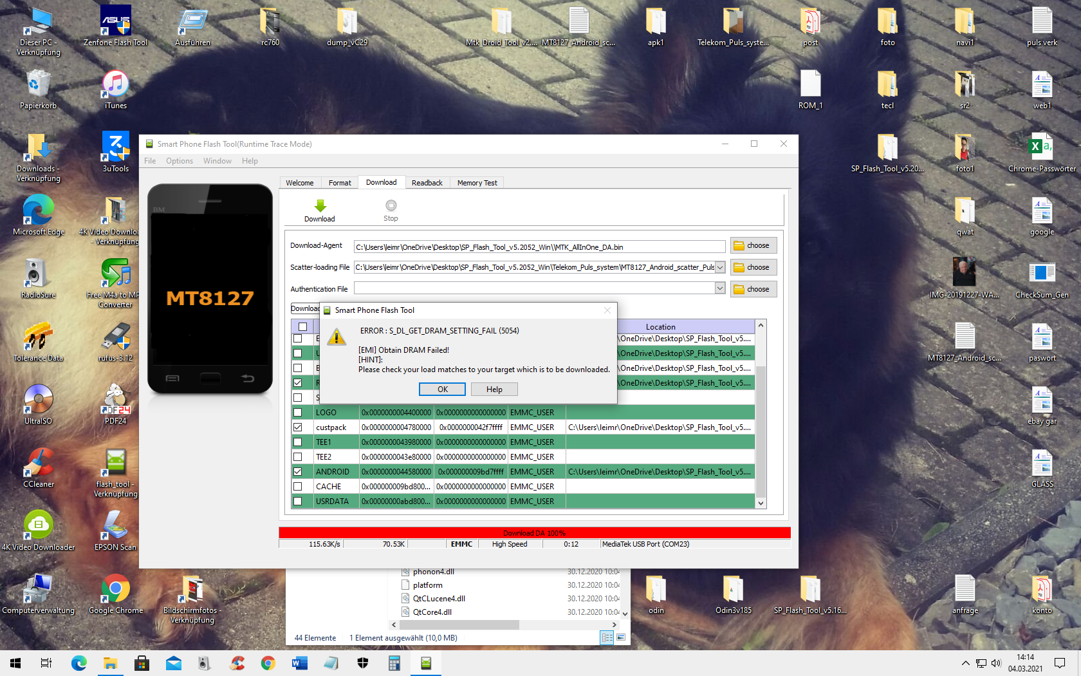Show hidden icons in system tray
Viewport: 1081px width, 676px height.
click(965, 663)
